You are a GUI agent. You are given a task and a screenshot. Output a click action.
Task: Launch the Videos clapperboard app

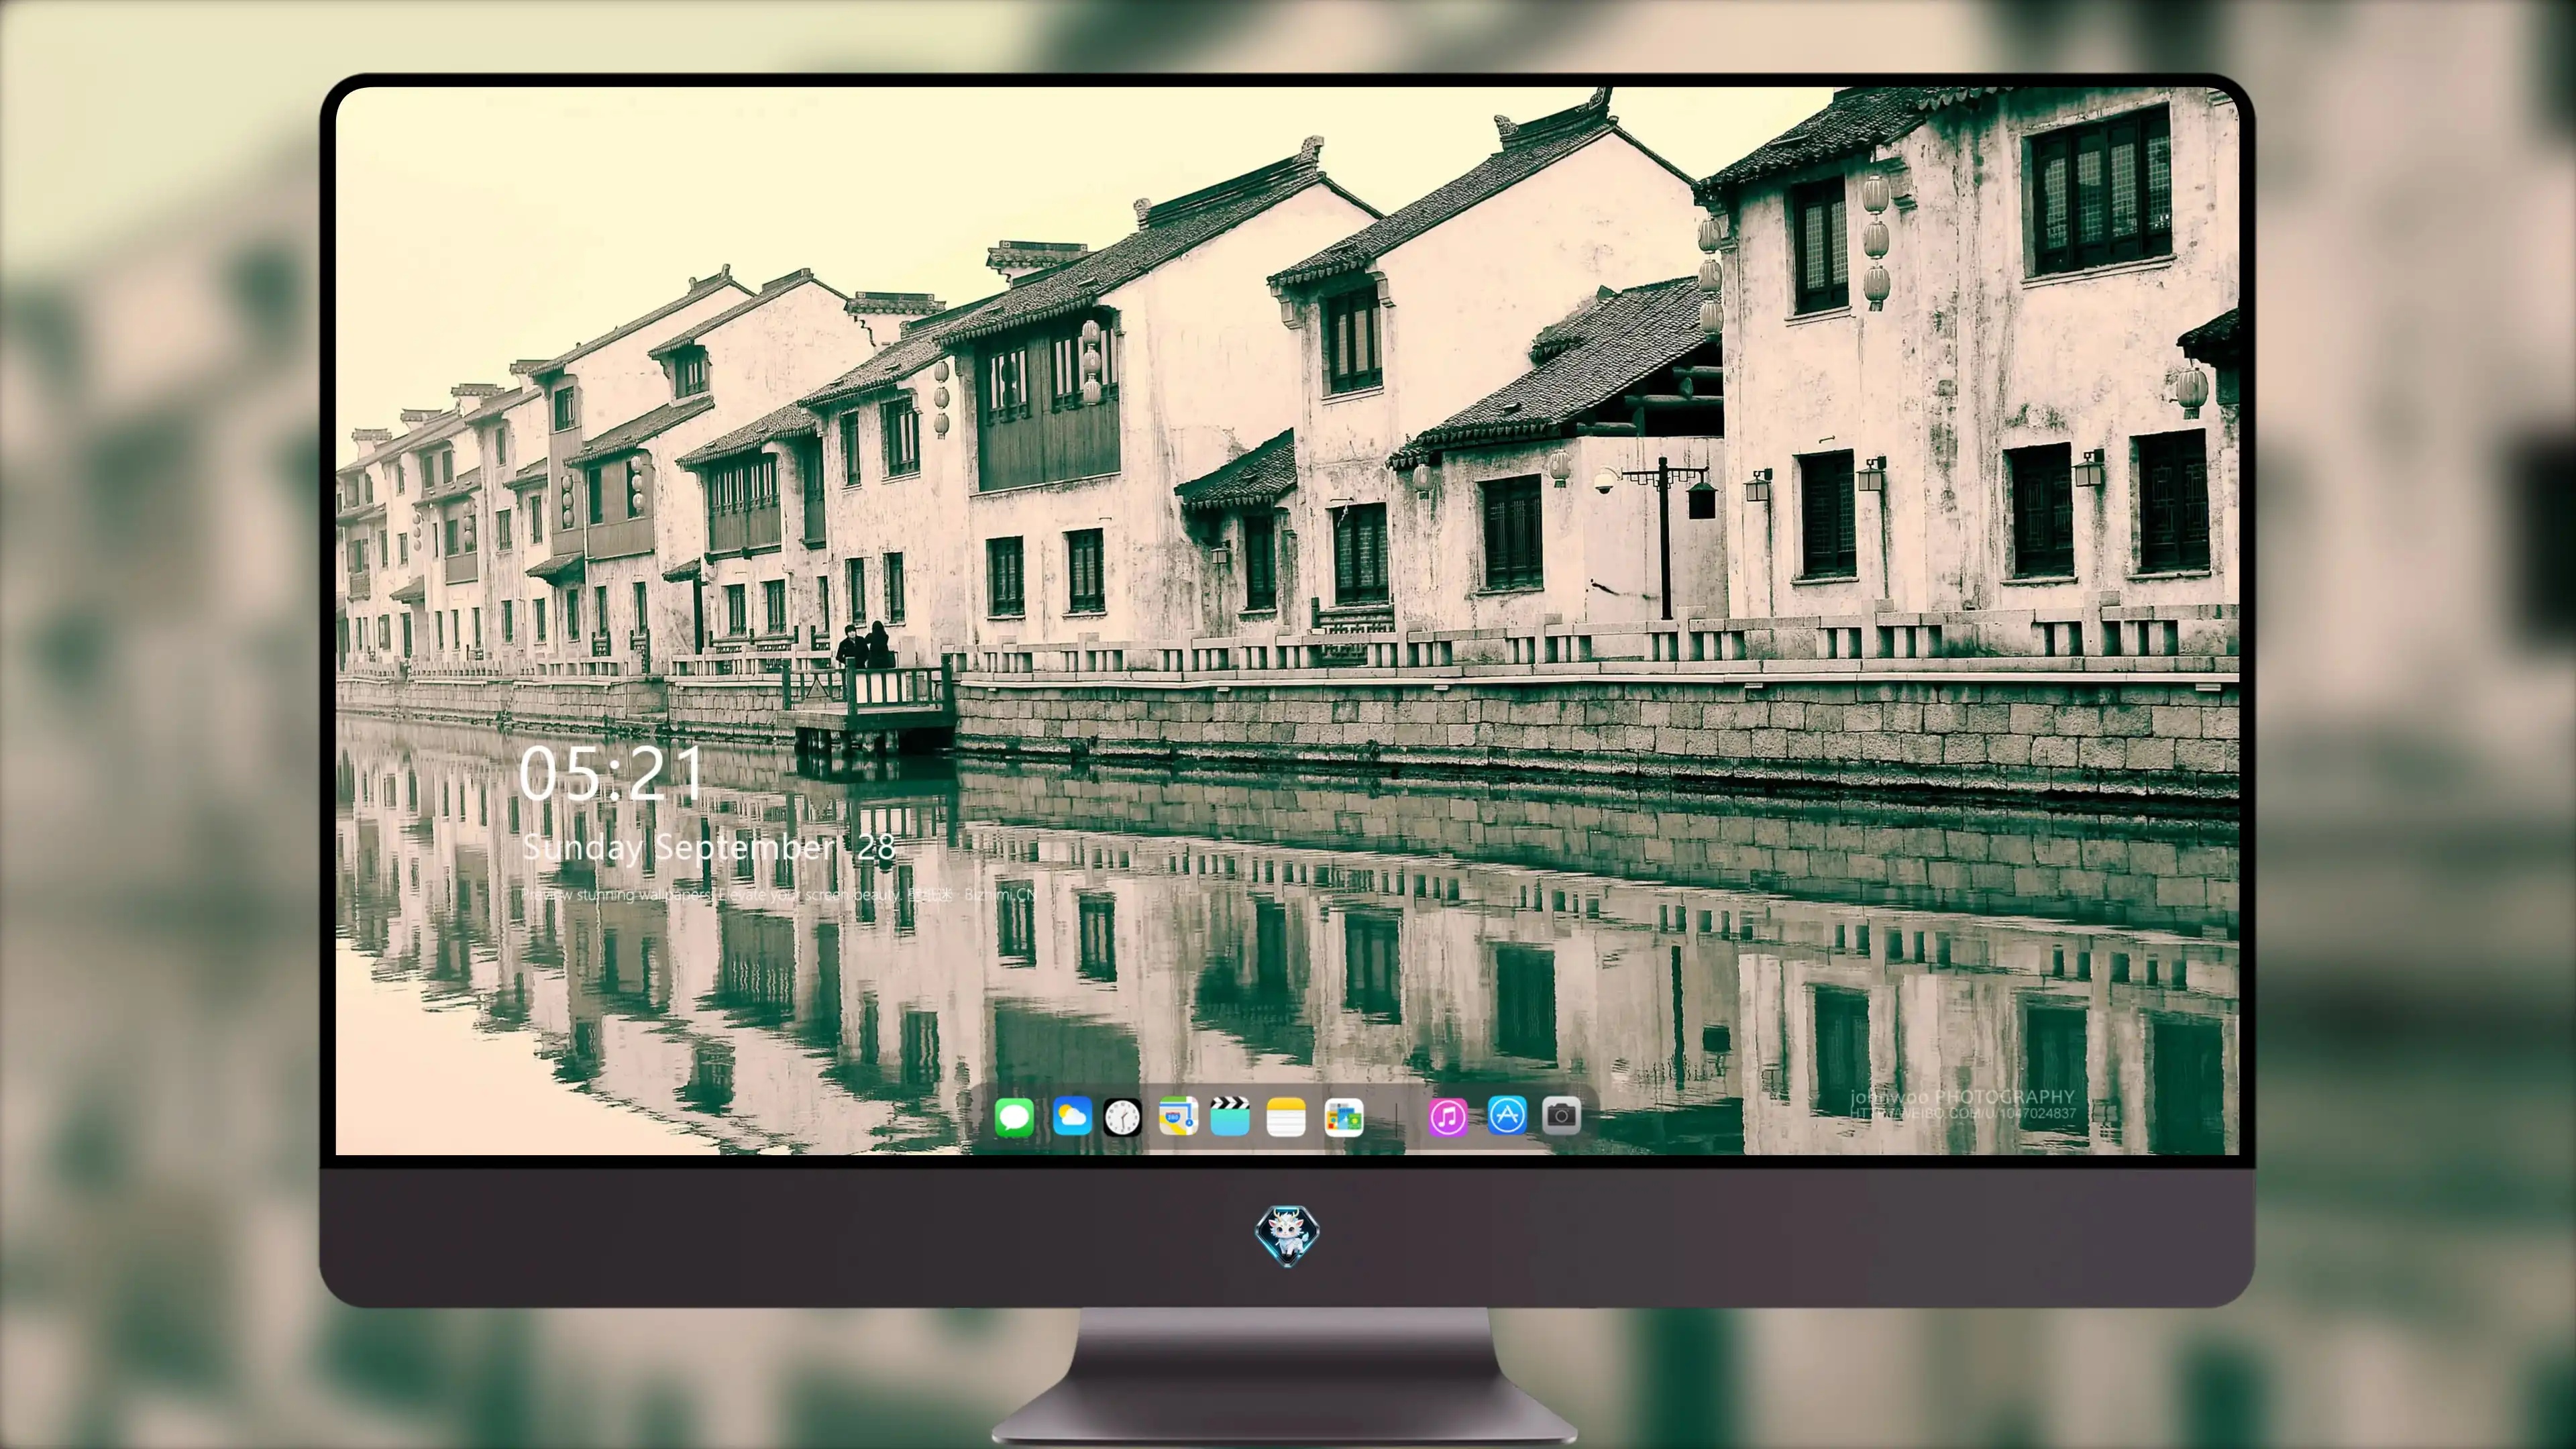pyautogui.click(x=1230, y=1116)
